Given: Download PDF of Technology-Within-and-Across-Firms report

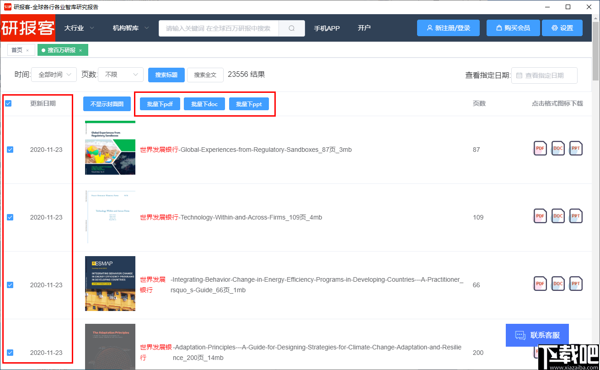Looking at the screenshot, I should [x=540, y=216].
